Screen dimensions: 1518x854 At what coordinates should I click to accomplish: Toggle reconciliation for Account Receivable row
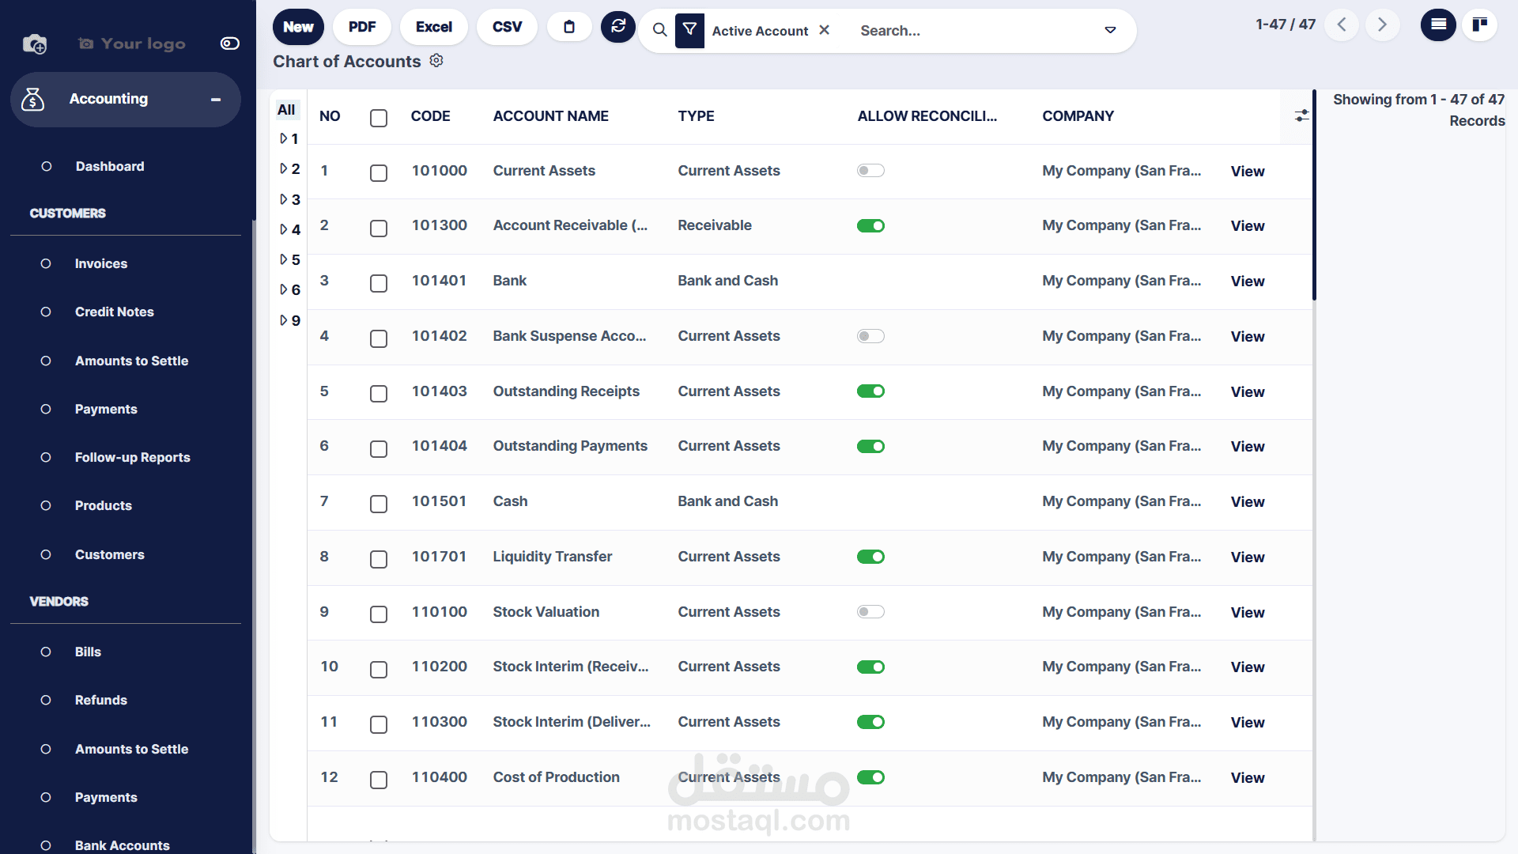870,226
